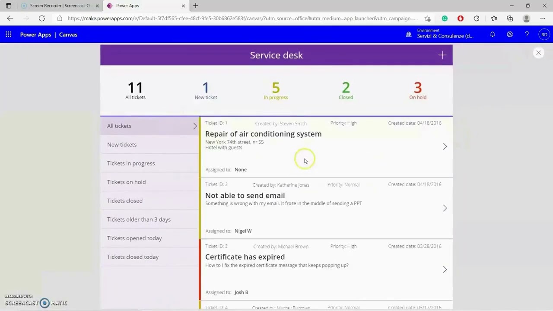553x311 pixels.
Task: Click the browser address bar URL
Action: tap(242, 19)
